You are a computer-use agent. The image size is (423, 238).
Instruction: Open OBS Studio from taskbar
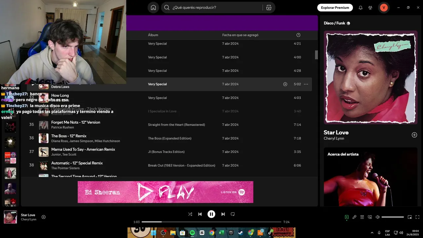click(x=163, y=233)
